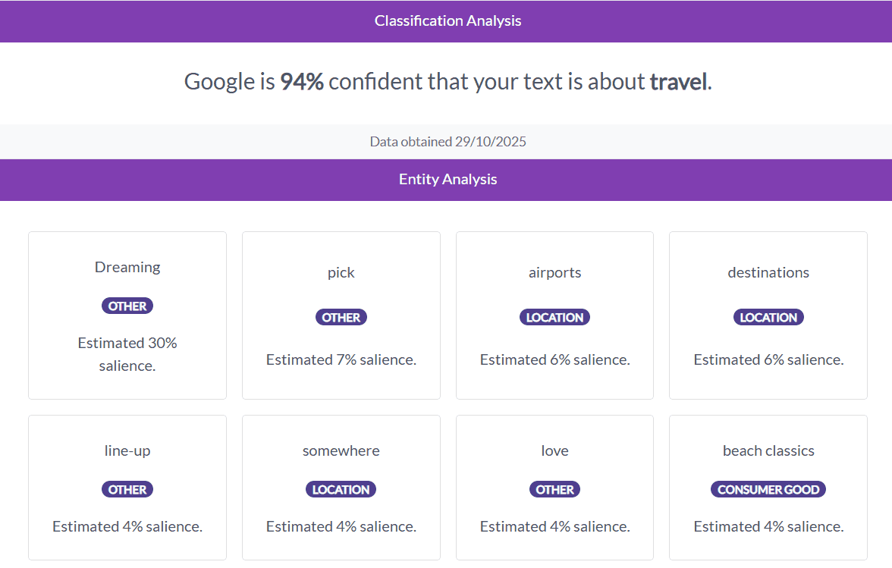Click the salience text on destinations card
The height and width of the screenshot is (568, 892).
point(768,359)
